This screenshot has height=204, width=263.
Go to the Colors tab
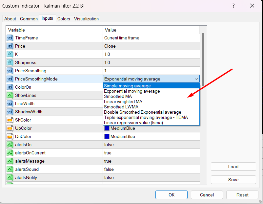pos(64,19)
